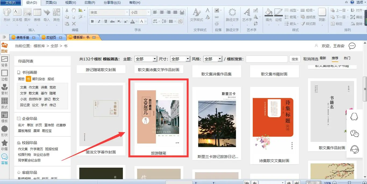Image resolution: width=367 pixels, height=184 pixels.
Task: Switch to the 欢迎页 document tab
Action: (x=51, y=38)
